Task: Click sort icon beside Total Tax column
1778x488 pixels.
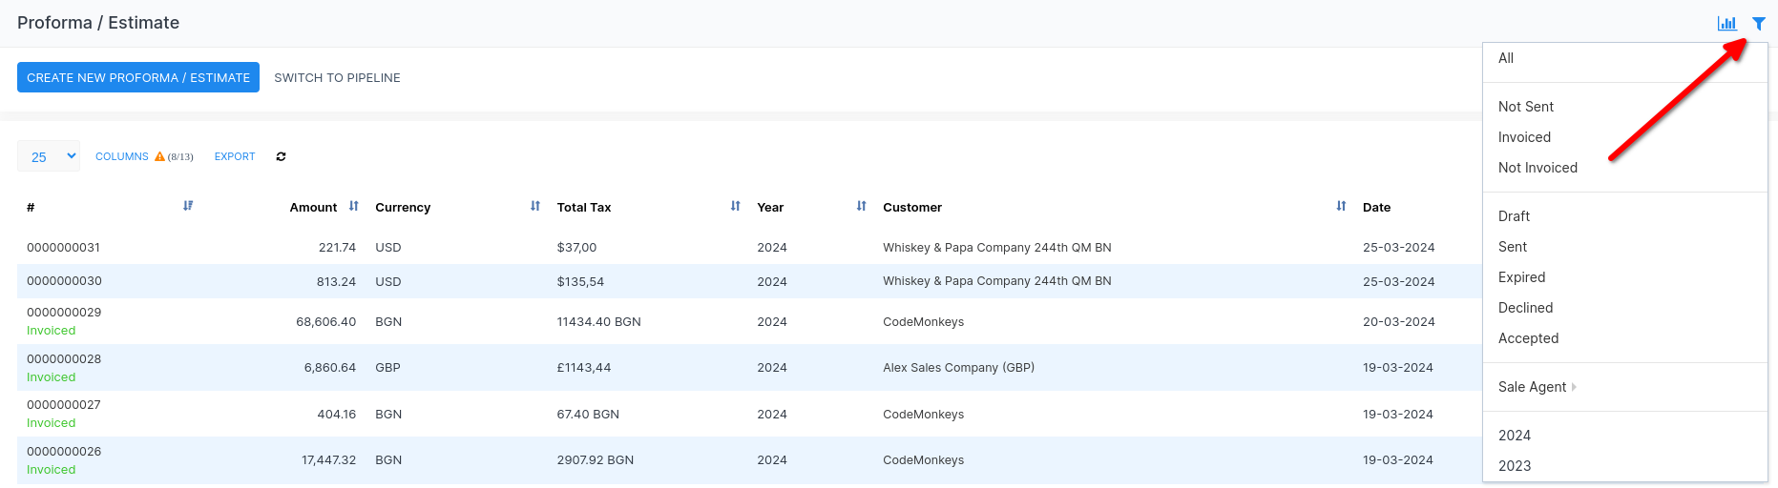Action: pyautogui.click(x=736, y=206)
